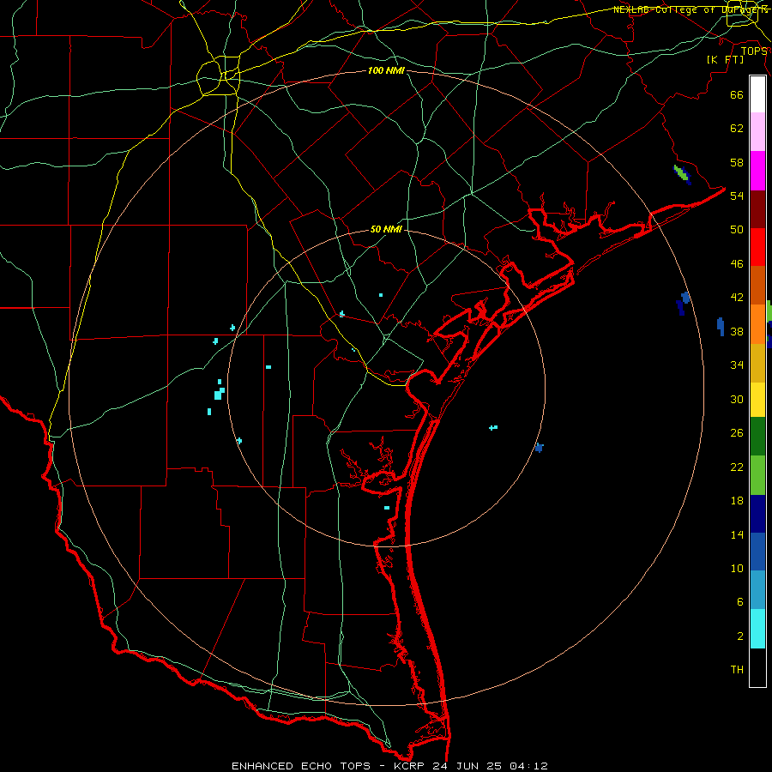The width and height of the screenshot is (772, 772).
Task: Click the dark green legend swatch
Action: click(757, 437)
